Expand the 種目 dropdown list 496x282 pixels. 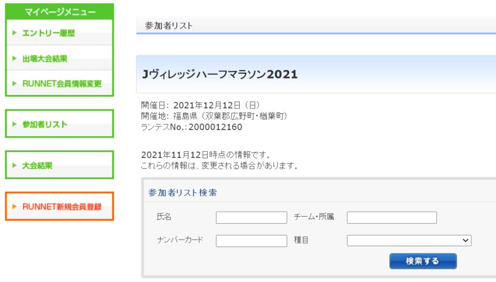pyautogui.click(x=409, y=240)
